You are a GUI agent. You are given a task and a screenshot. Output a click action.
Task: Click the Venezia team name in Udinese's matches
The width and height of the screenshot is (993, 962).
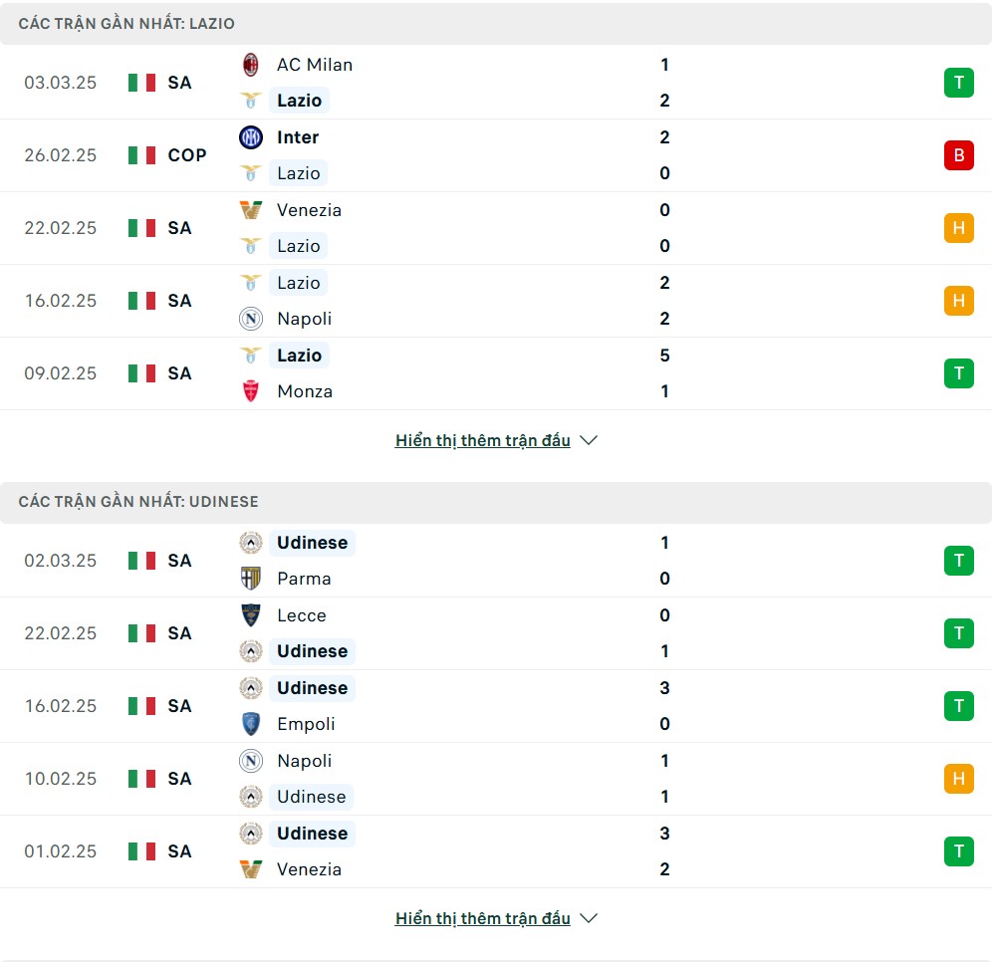point(309,869)
